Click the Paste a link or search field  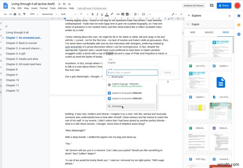click(132, 72)
